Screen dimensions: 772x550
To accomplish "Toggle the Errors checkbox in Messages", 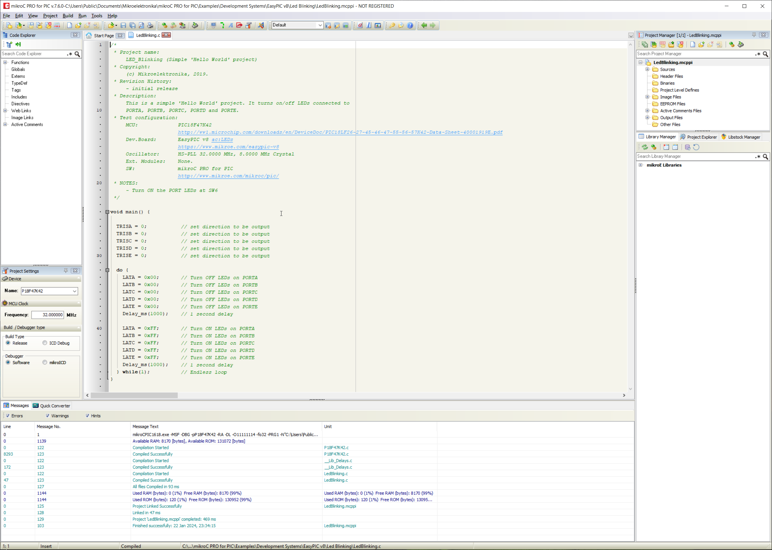I will coord(7,416).
